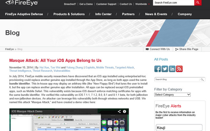Open Partners menu
Viewport: 210px width, 131px height.
[x=128, y=14]
